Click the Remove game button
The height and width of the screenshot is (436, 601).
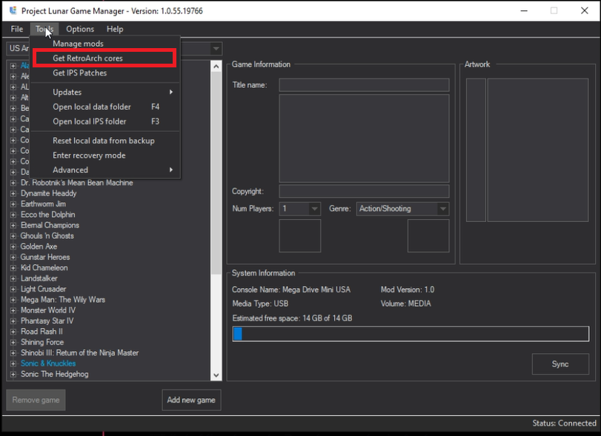click(36, 400)
